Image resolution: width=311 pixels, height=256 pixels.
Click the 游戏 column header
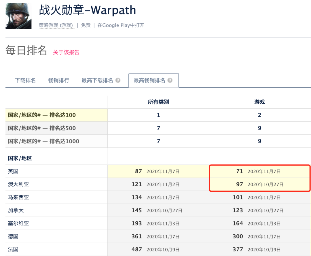(x=259, y=102)
